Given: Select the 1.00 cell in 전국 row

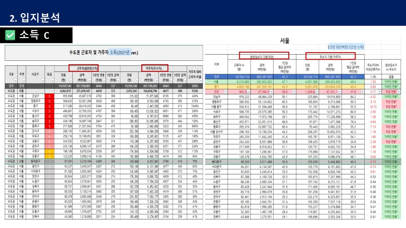Looking at the screenshot, I should (x=373, y=77).
